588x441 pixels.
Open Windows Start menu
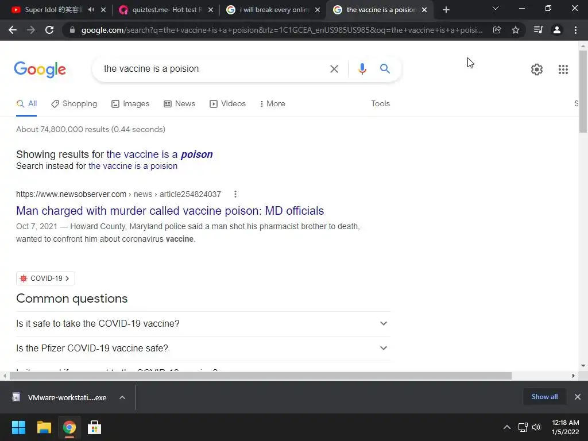(x=18, y=427)
